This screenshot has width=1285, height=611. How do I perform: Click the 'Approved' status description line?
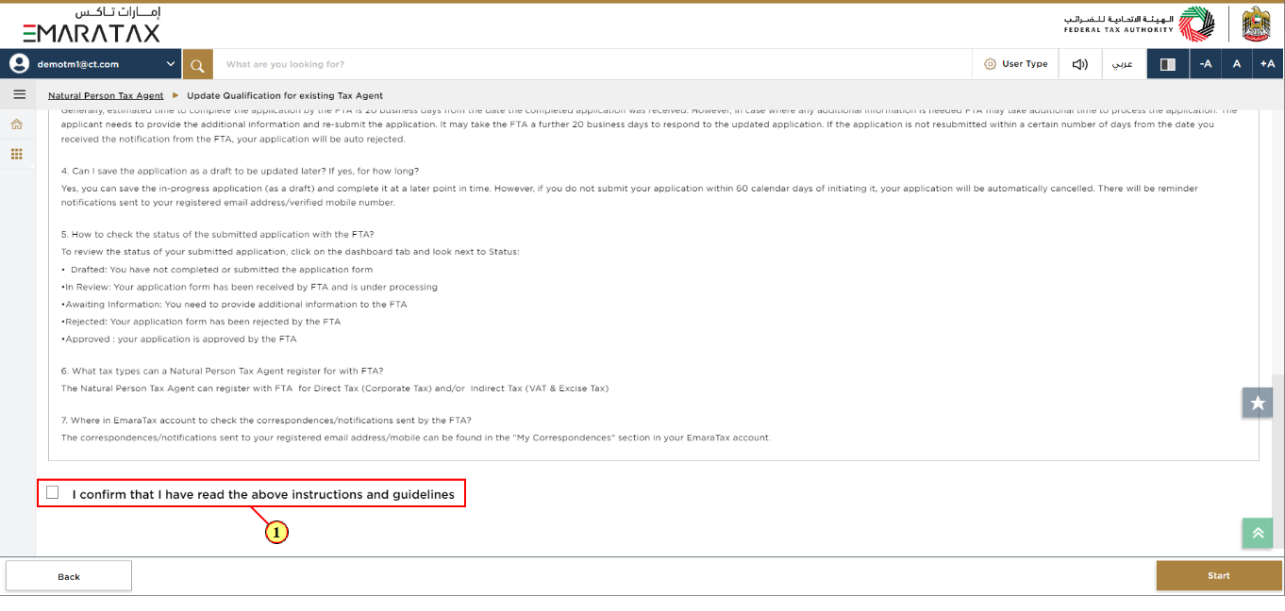[179, 339]
